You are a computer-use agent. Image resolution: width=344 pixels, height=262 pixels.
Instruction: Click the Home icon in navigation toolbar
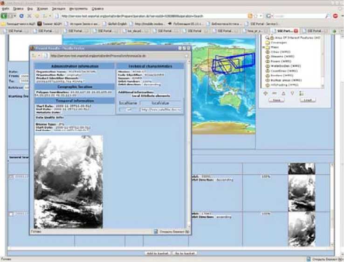click(x=37, y=16)
